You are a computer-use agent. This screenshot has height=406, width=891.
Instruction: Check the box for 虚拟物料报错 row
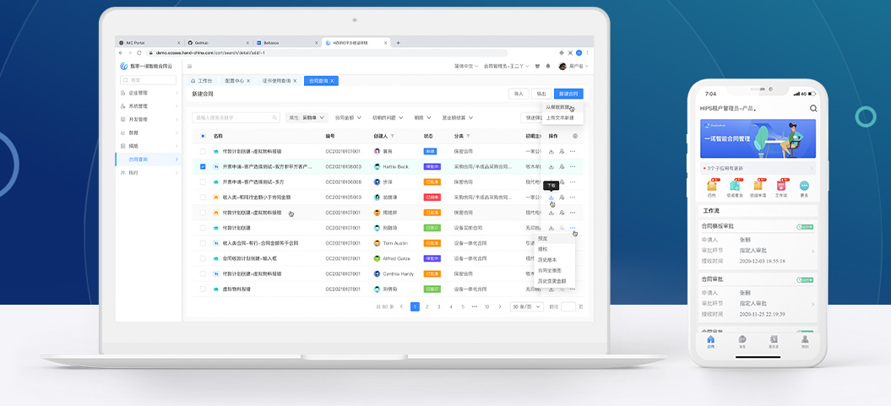click(203, 289)
